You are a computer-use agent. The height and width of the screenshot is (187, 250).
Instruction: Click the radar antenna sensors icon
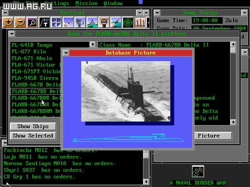tap(80, 22)
